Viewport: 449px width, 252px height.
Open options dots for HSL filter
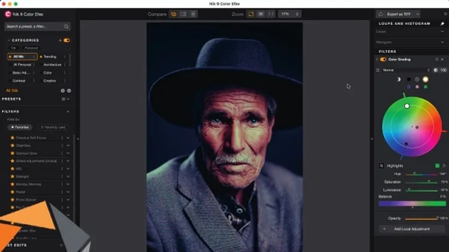[x=62, y=169]
